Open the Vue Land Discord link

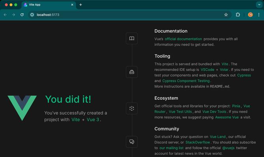(x=218, y=137)
